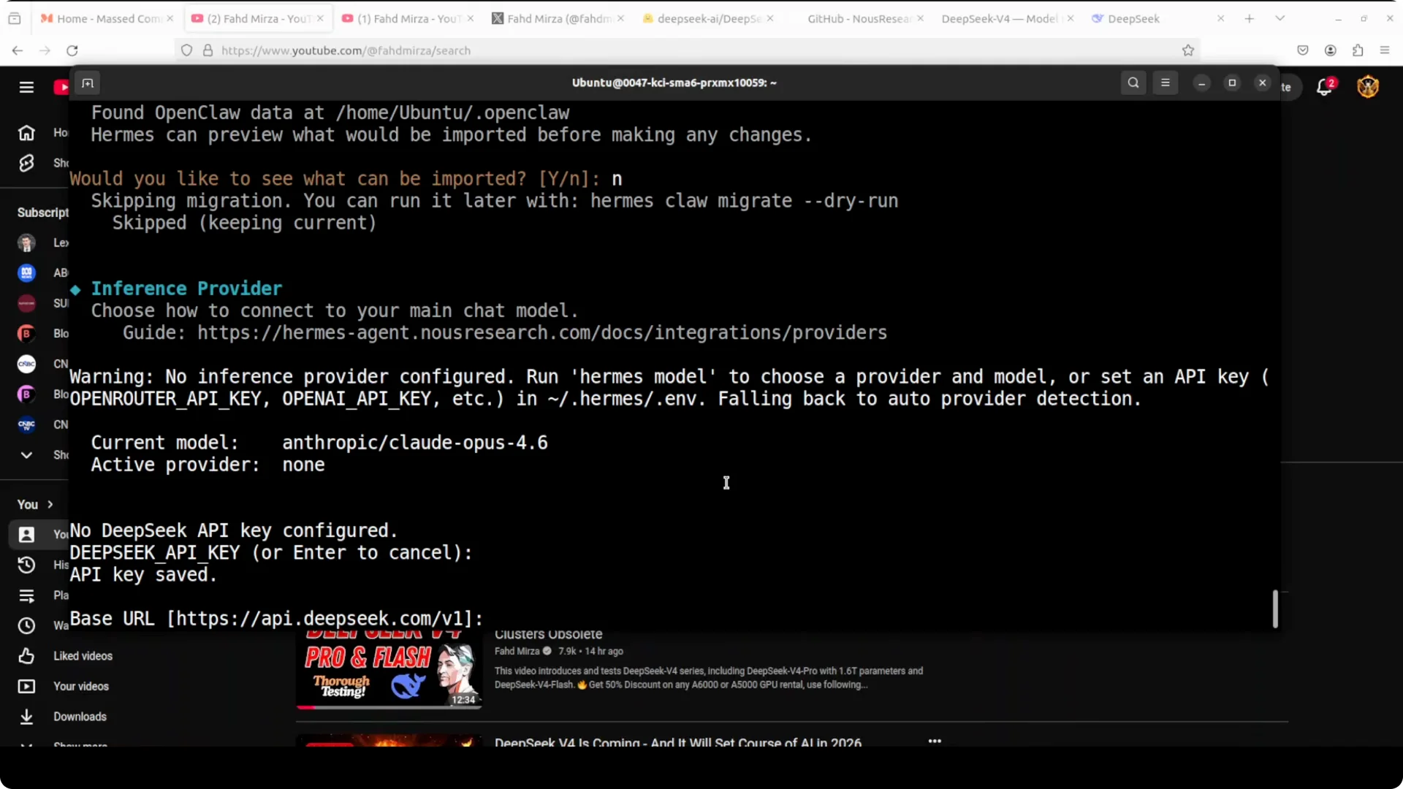The image size is (1403, 789).
Task: Expand the You section chevron
Action: [x=50, y=504]
